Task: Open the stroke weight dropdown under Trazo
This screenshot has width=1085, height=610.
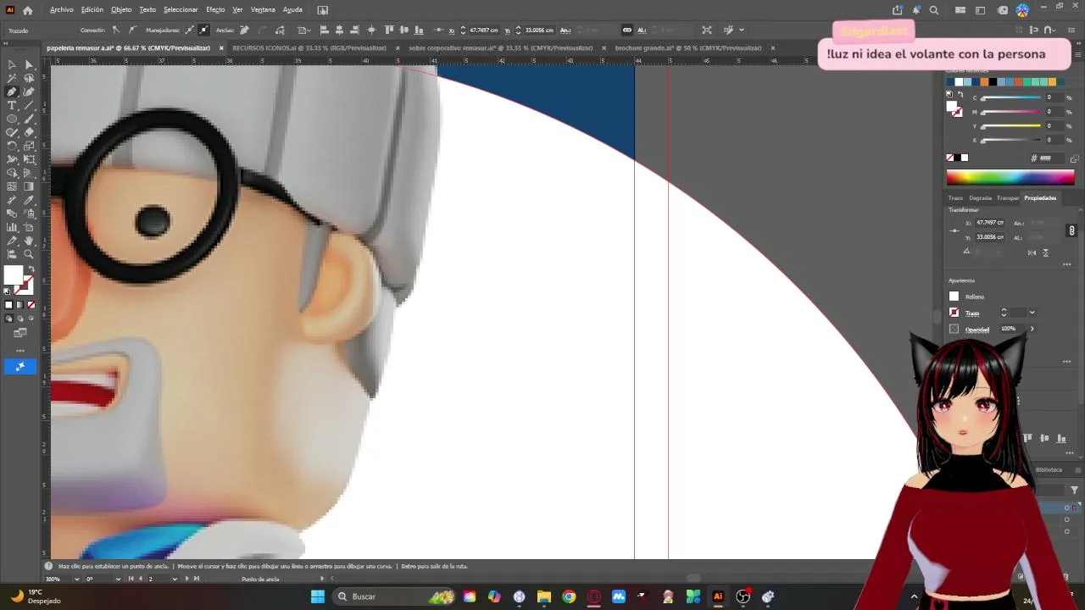Action: [x=1032, y=313]
